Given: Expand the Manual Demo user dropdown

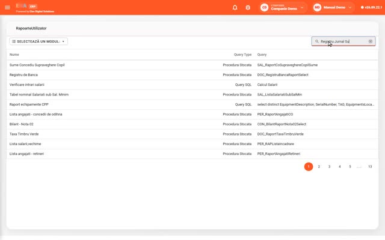Looking at the screenshot, I should [350, 7].
